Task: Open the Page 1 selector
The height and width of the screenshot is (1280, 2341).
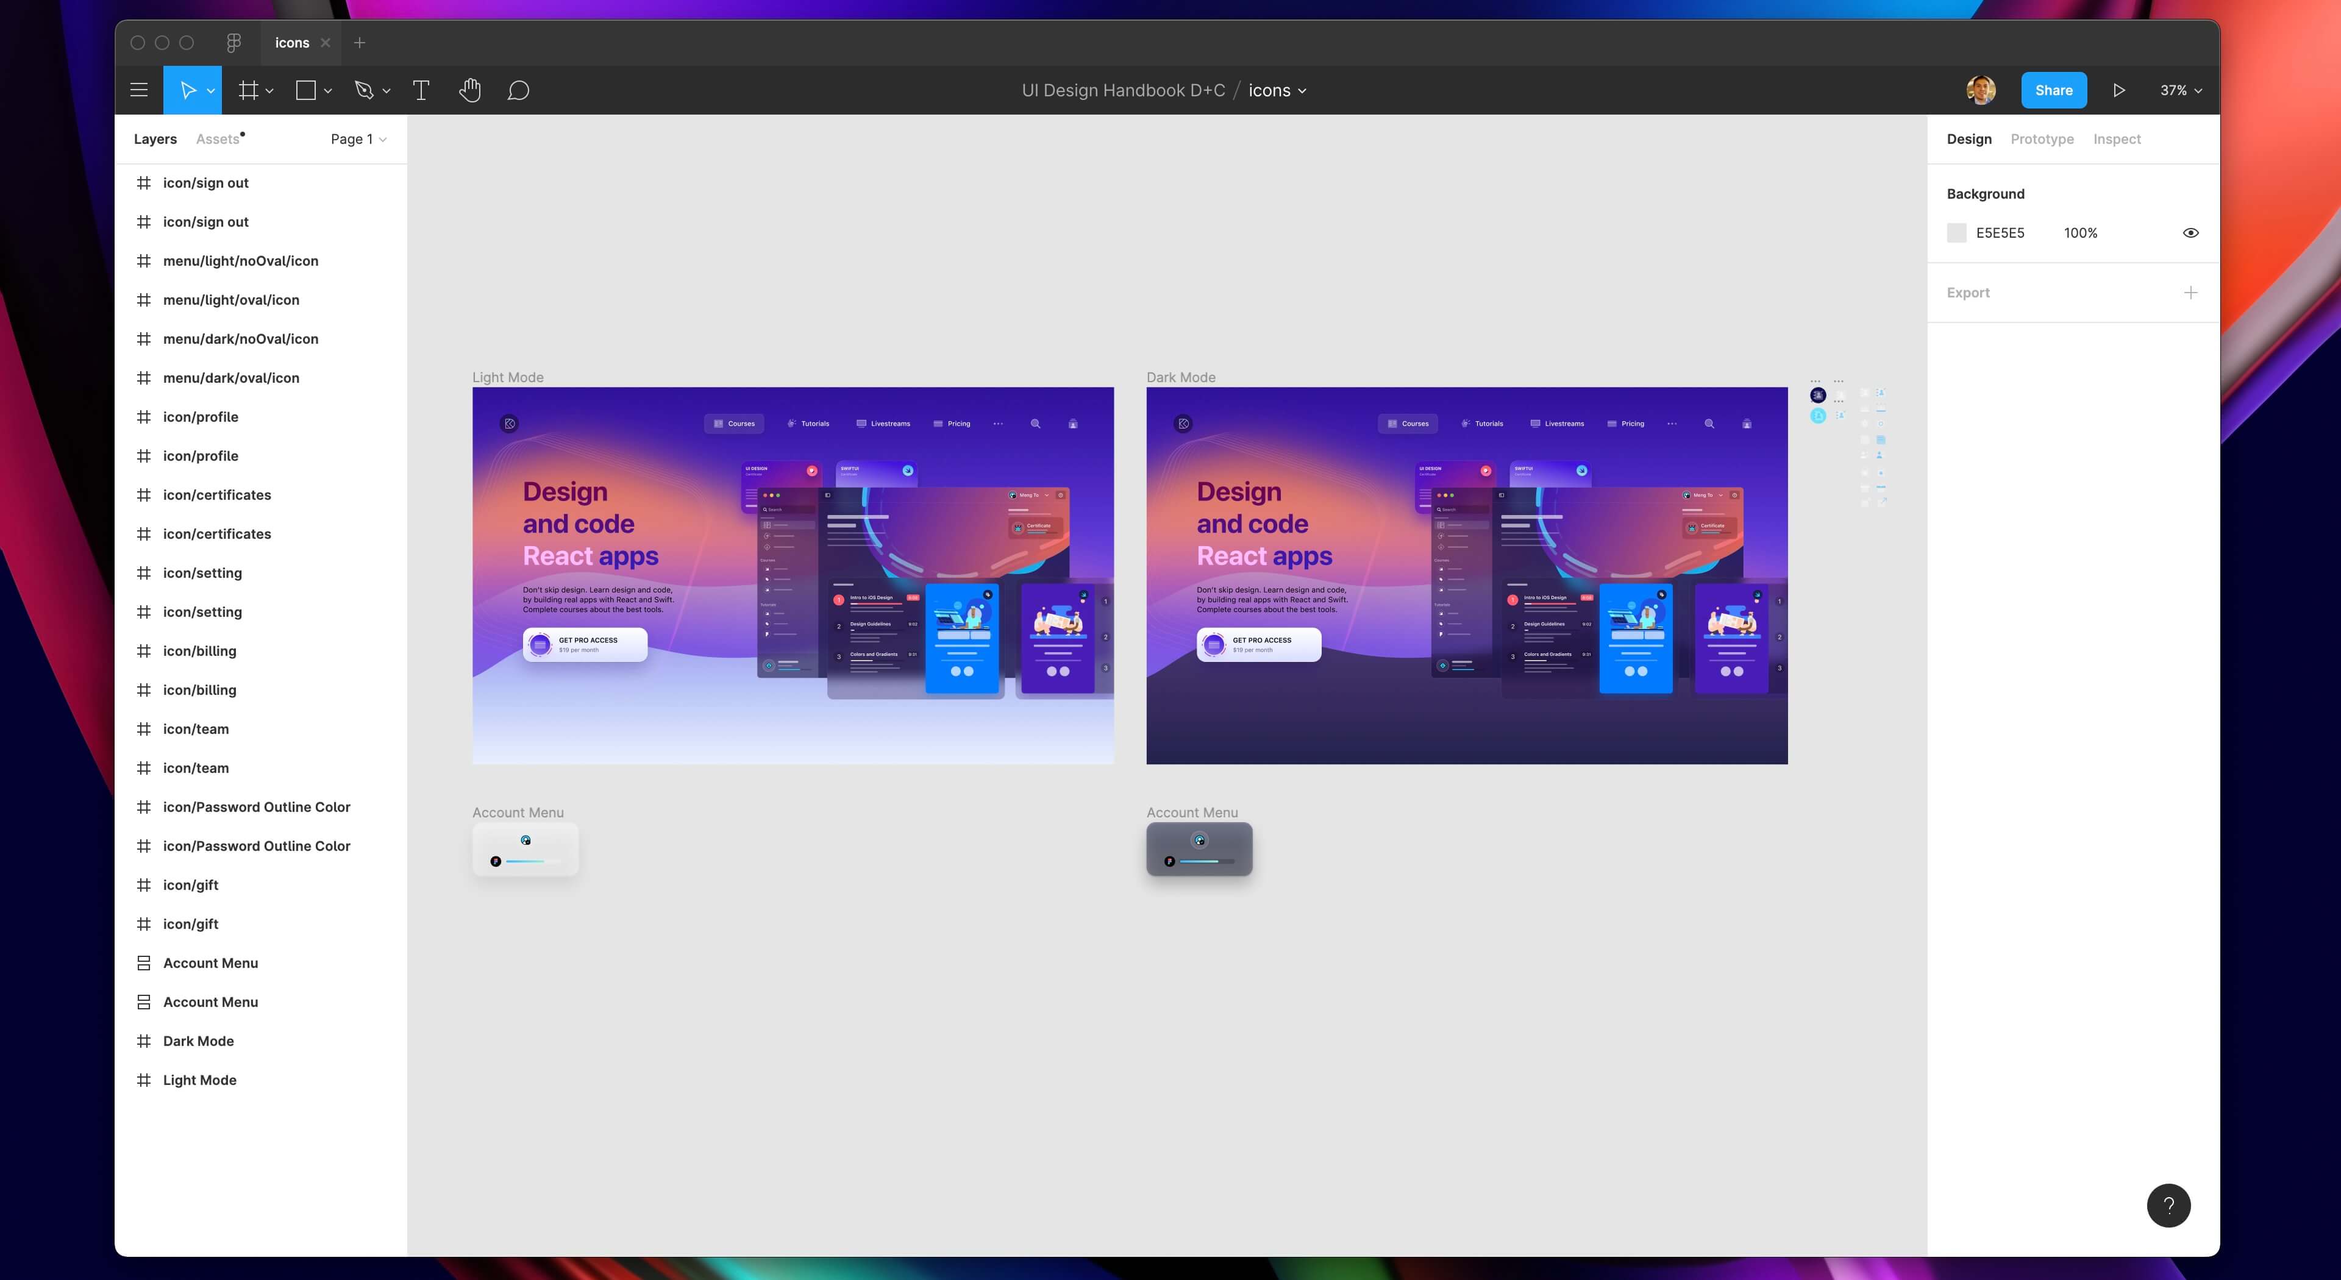Action: pyautogui.click(x=358, y=139)
